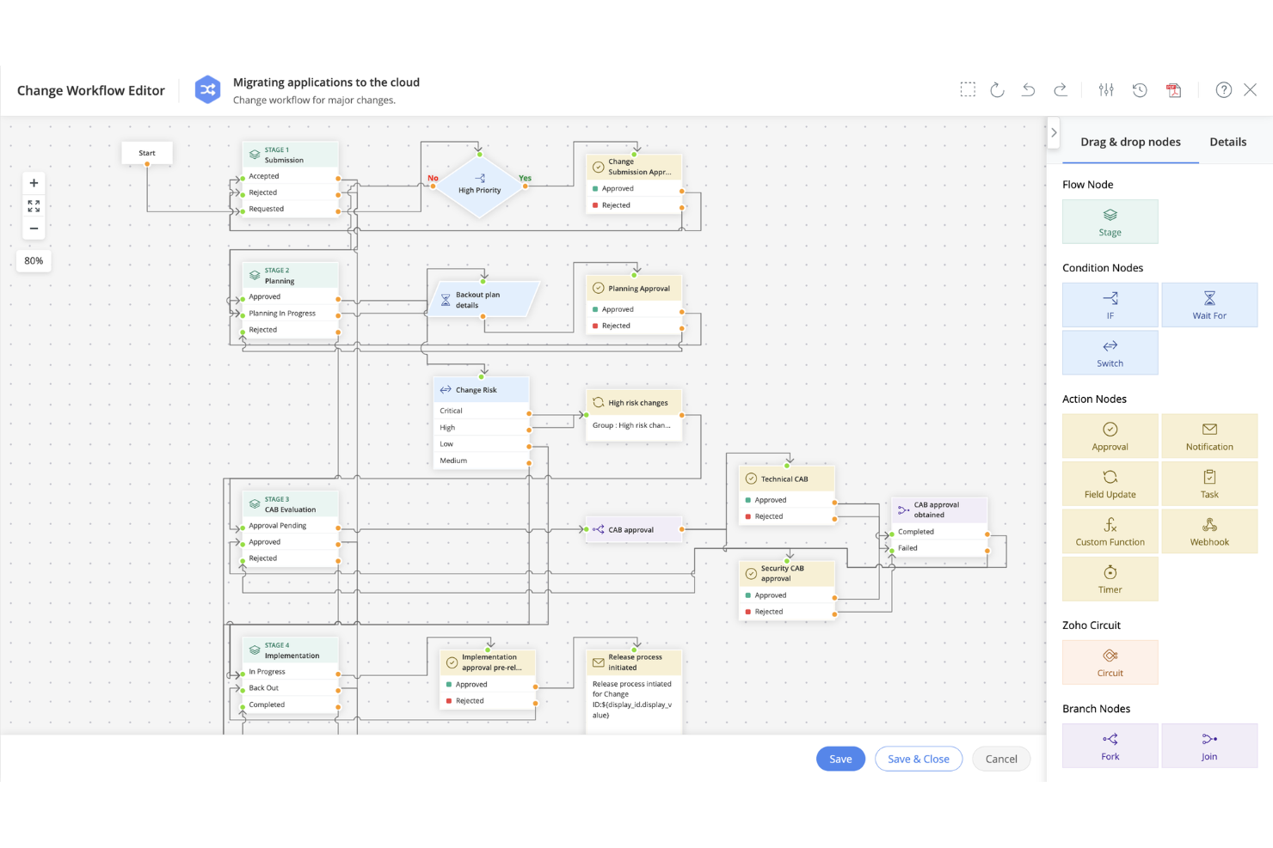Select the Webhook action node
The width and height of the screenshot is (1273, 848).
(1209, 530)
